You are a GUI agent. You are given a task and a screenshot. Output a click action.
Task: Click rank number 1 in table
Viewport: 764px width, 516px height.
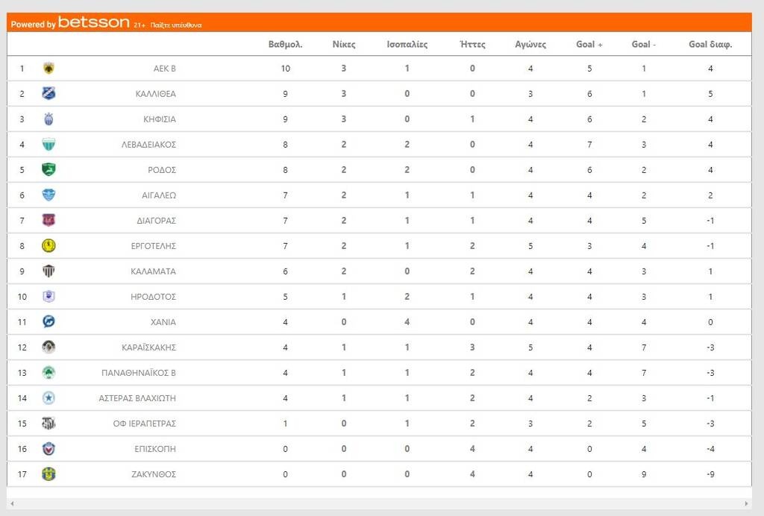pyautogui.click(x=22, y=69)
